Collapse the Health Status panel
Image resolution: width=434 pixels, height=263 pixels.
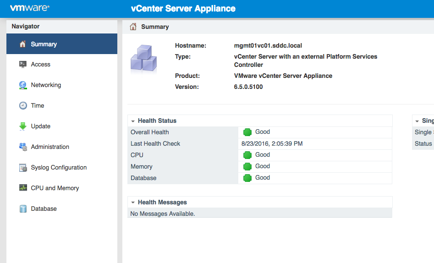(x=133, y=121)
